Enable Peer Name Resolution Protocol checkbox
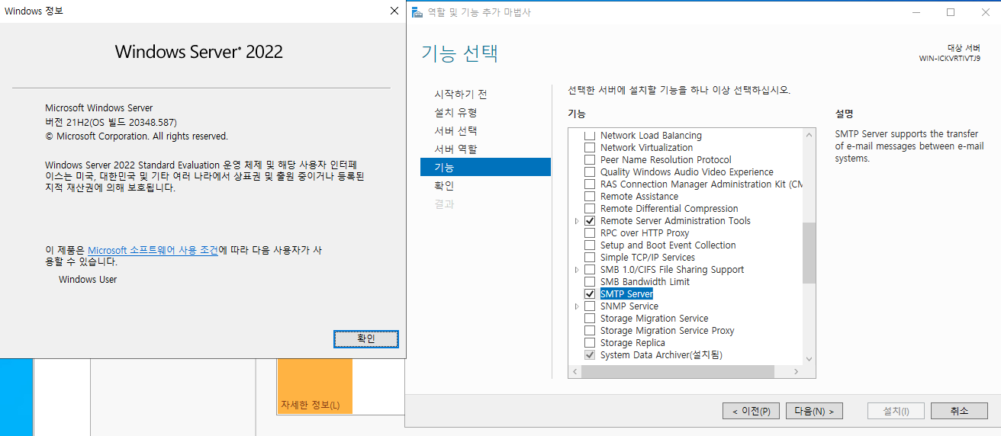The width and height of the screenshot is (1001, 436). [x=589, y=160]
